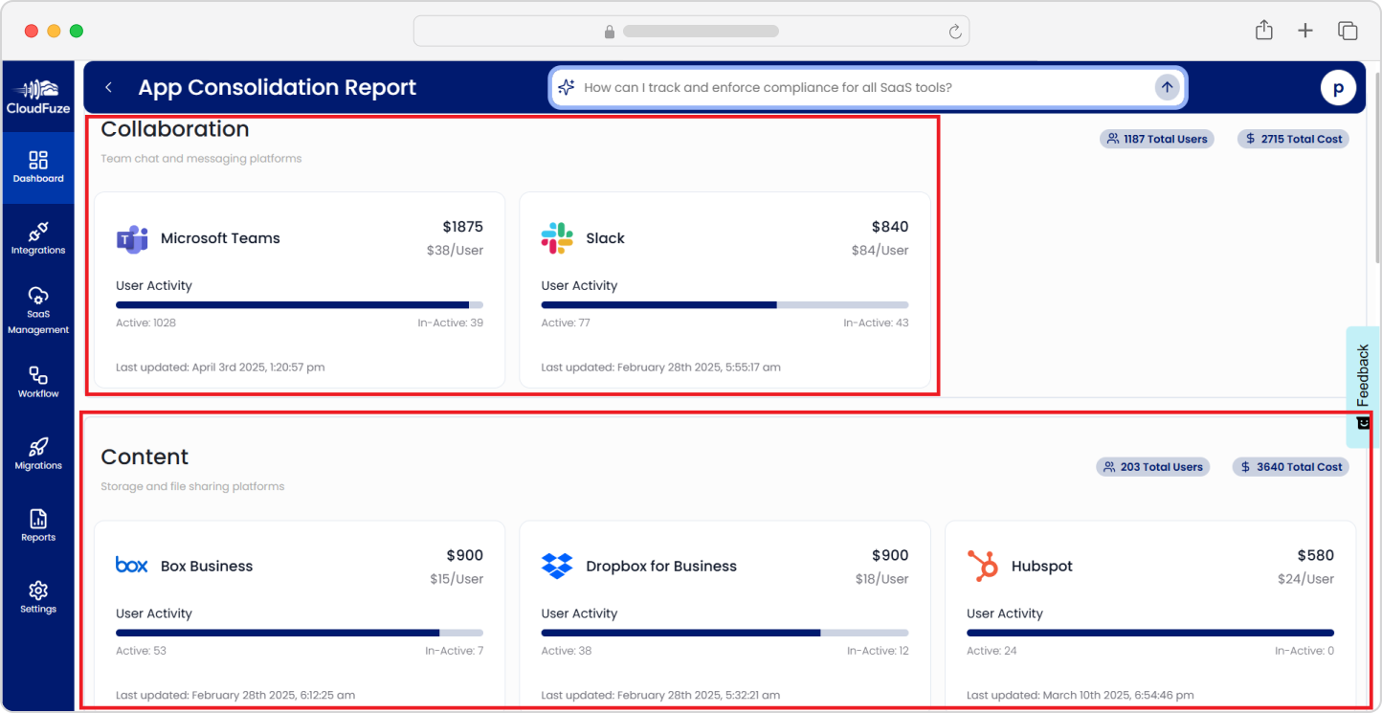This screenshot has height=713, width=1382.
Task: Click the $18/User rate
Action: coord(881,579)
